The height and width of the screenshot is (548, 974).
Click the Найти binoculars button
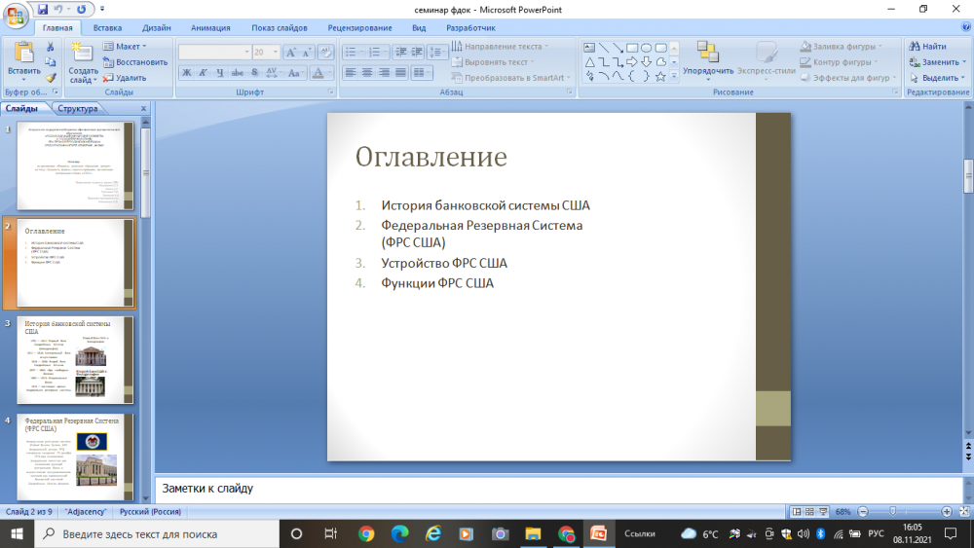[x=926, y=46]
